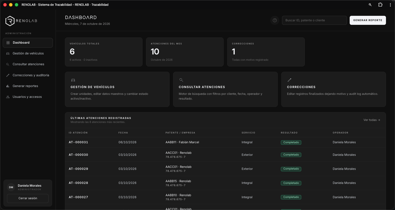The width and height of the screenshot is (395, 210).
Task: Open the extensions puzzle icon in the title bar
Action: point(380,5)
